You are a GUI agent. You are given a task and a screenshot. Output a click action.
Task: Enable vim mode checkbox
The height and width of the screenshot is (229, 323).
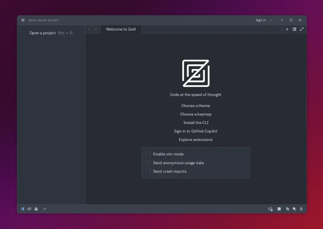(x=148, y=154)
